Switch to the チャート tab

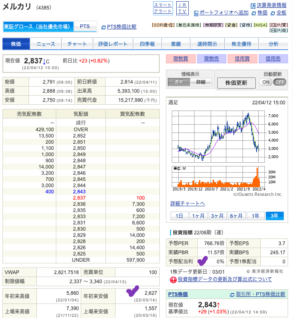coord(77,44)
